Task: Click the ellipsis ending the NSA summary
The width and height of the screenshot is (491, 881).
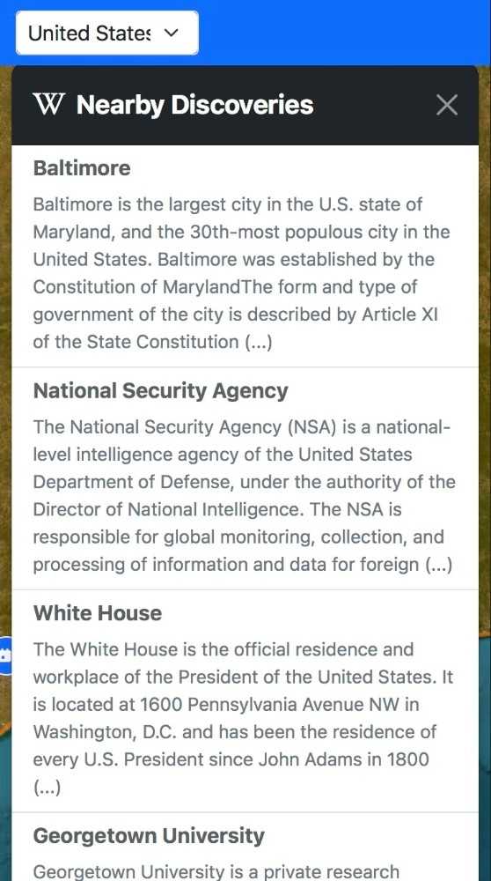Action: coord(438,564)
